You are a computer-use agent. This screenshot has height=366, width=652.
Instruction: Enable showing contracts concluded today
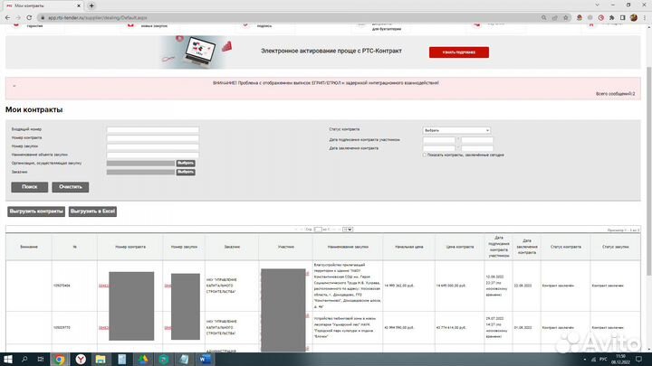point(426,155)
